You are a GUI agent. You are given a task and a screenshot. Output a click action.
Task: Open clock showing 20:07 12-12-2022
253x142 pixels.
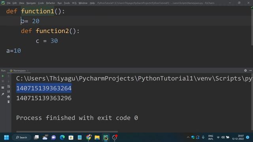(238, 138)
